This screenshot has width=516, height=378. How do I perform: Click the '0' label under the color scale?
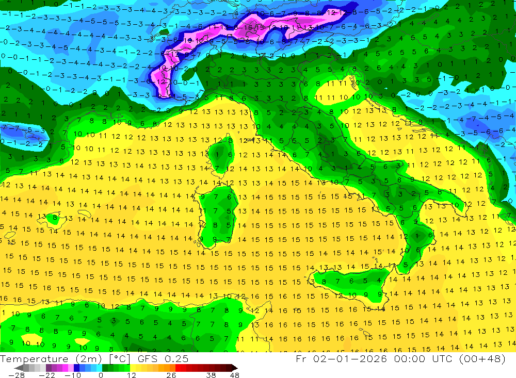tap(101, 375)
